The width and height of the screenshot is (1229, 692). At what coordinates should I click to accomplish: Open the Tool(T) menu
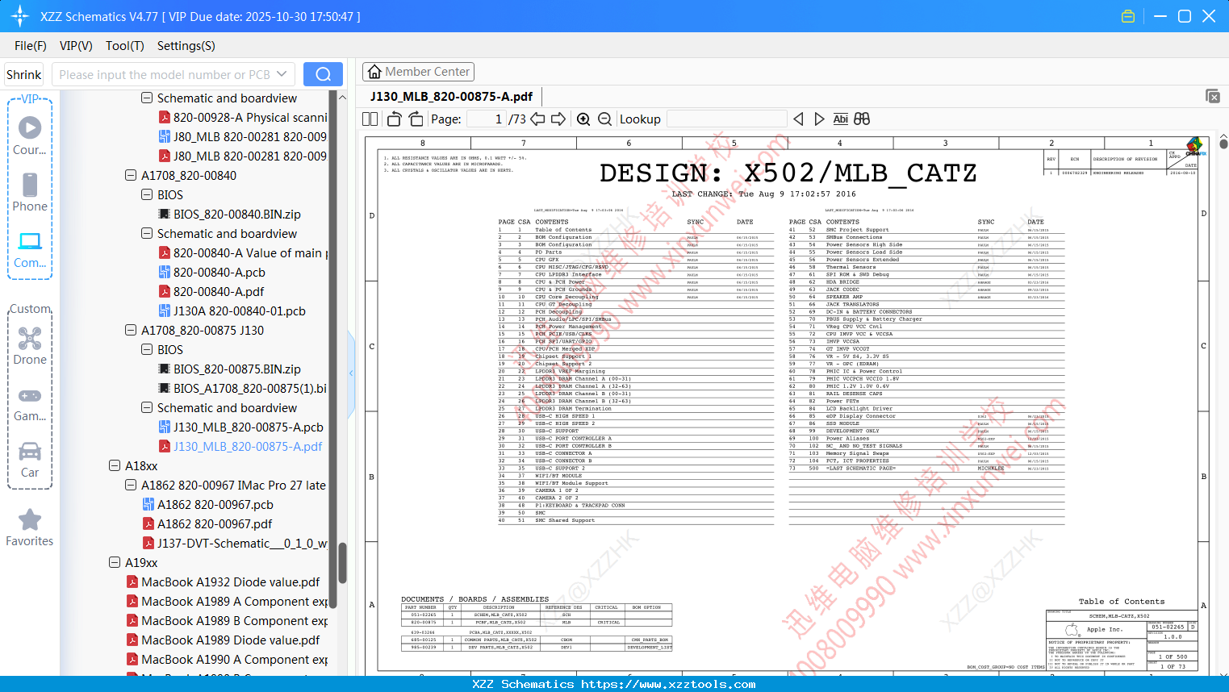tap(125, 46)
